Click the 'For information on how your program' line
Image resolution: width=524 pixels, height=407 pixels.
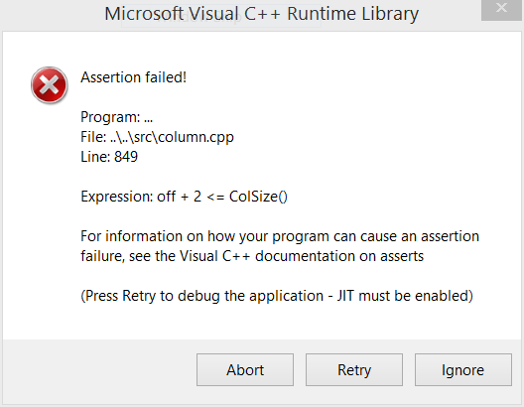(280, 236)
